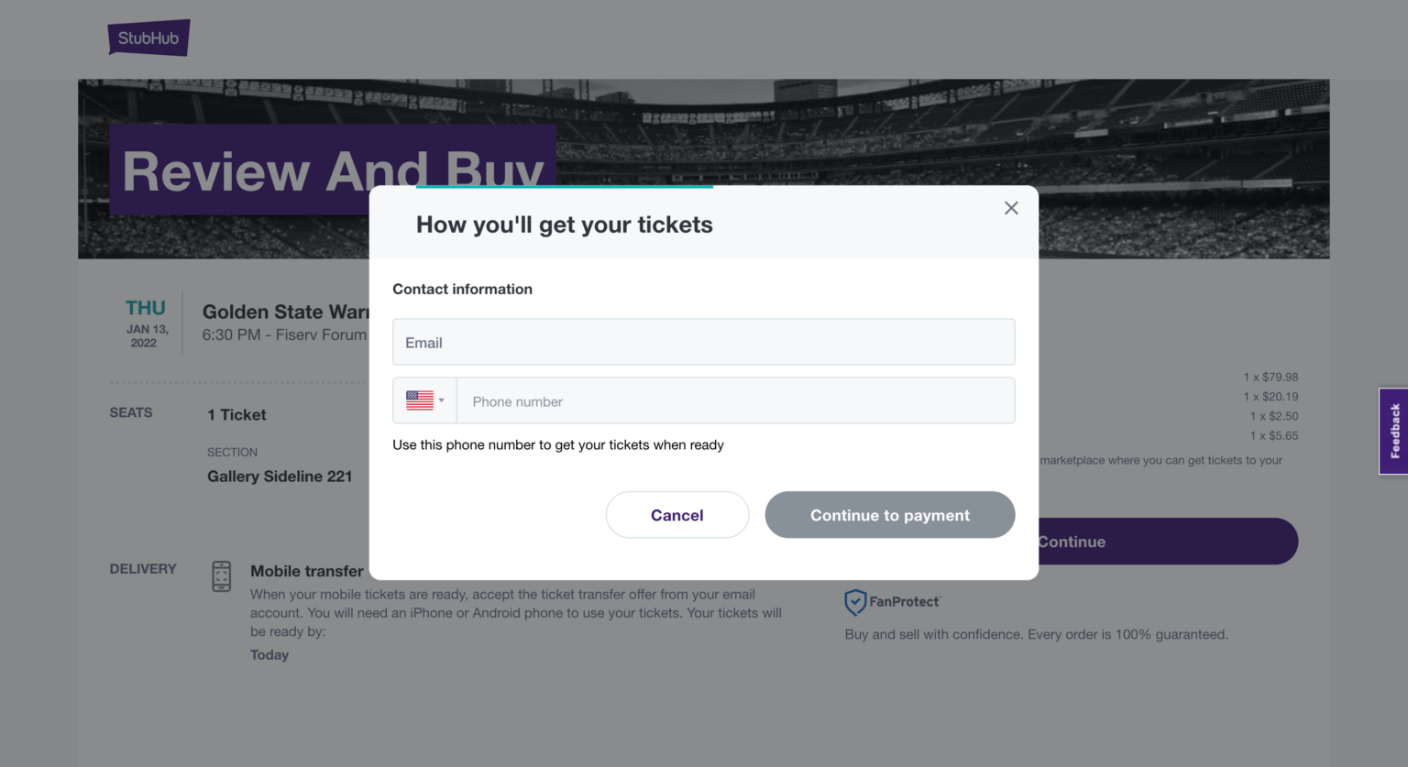Click into the Phone number field
Screen dimensions: 1408x767
tap(735, 401)
